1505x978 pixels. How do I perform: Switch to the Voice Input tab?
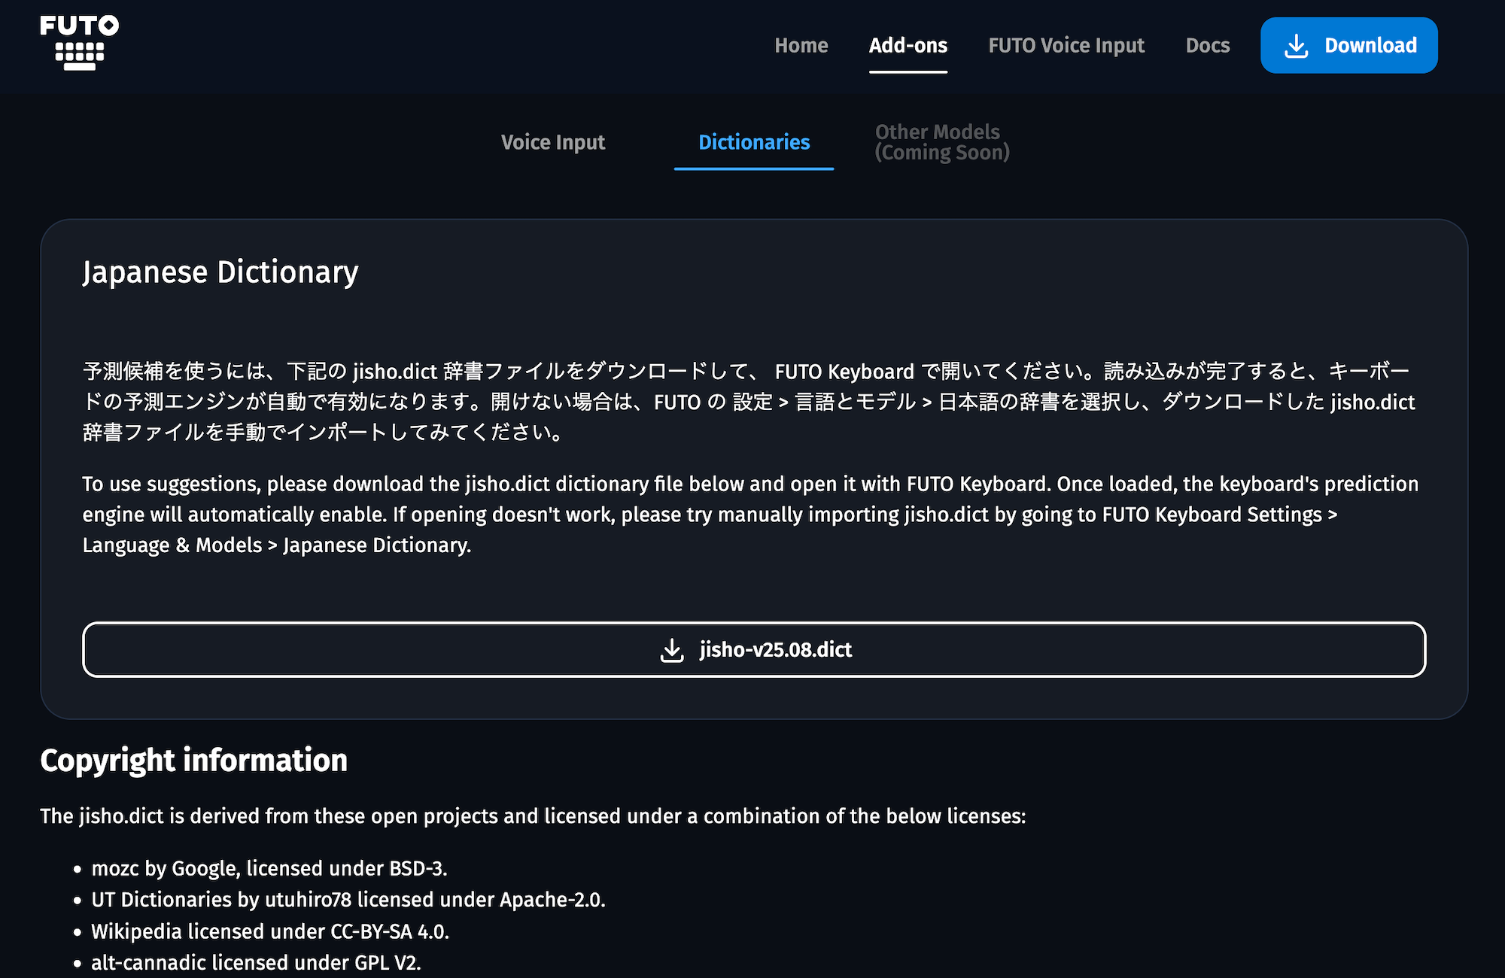553,142
